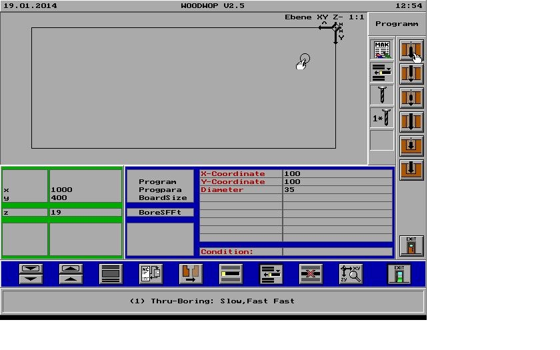Select the blind-hole boring icon with the thick arrow

[x=411, y=169]
